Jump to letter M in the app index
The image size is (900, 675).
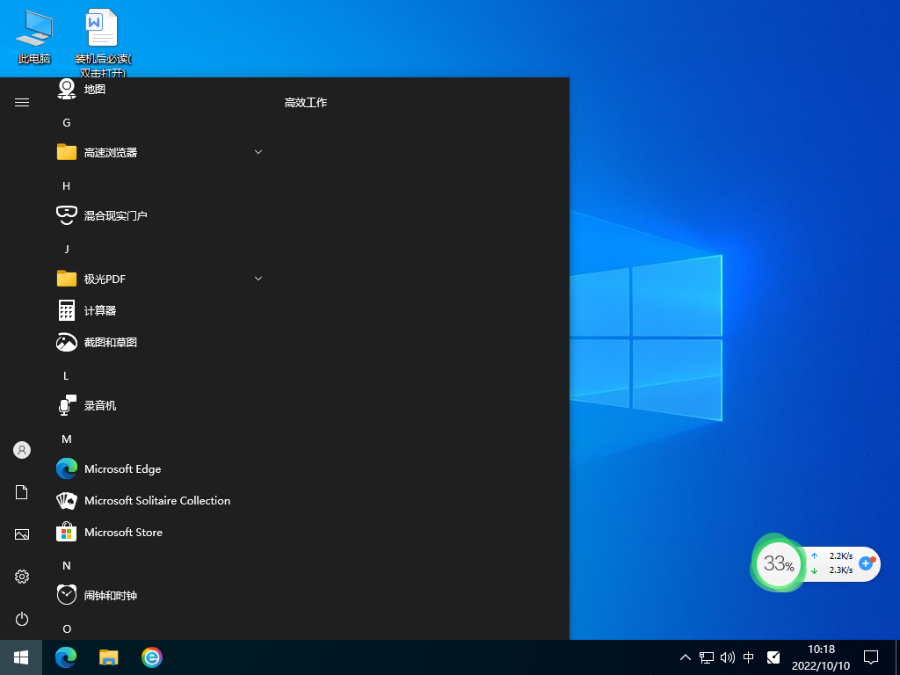click(x=66, y=439)
